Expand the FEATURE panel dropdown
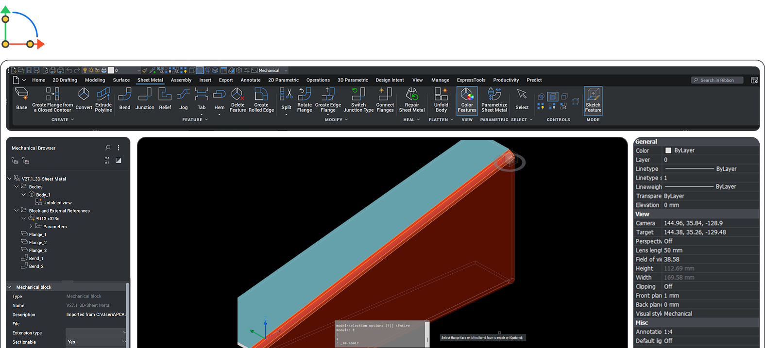765x348 pixels. click(x=195, y=119)
